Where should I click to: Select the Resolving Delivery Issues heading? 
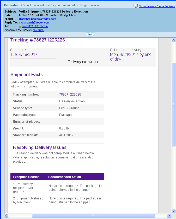[40, 147]
